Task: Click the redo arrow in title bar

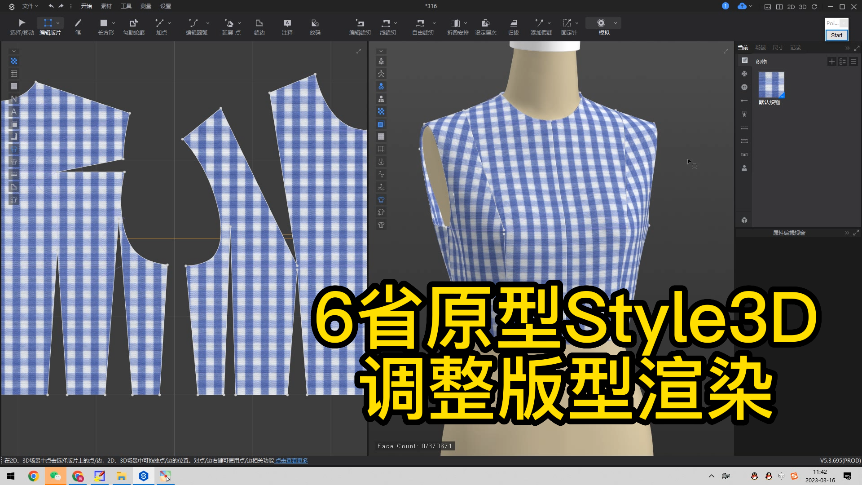Action: (61, 6)
